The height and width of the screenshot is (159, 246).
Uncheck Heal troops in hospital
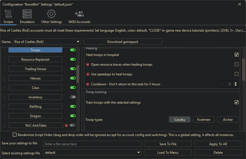(237, 55)
